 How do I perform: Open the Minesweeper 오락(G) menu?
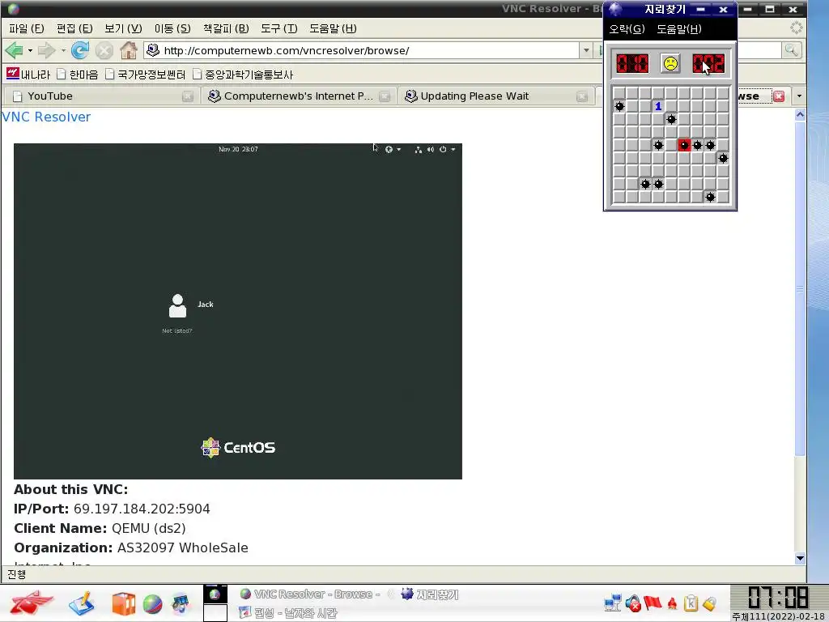(x=627, y=29)
